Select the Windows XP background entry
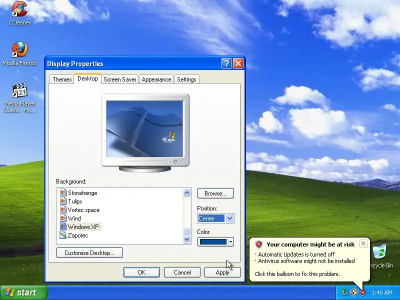This screenshot has height=300, width=400. [83, 227]
